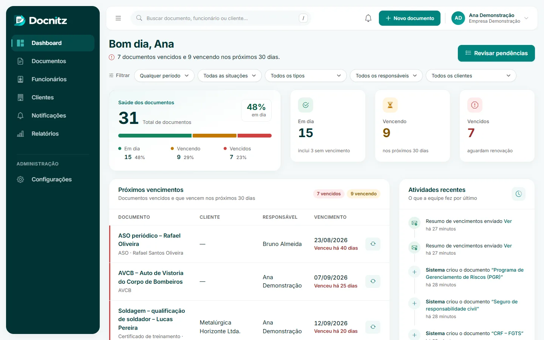This screenshot has height=340, width=544.
Task: Open Ver link in first Resumo activity
Action: [508, 221]
